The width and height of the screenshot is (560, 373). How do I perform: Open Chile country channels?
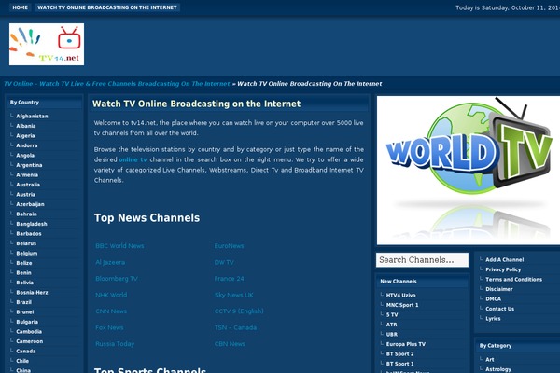coord(22,361)
